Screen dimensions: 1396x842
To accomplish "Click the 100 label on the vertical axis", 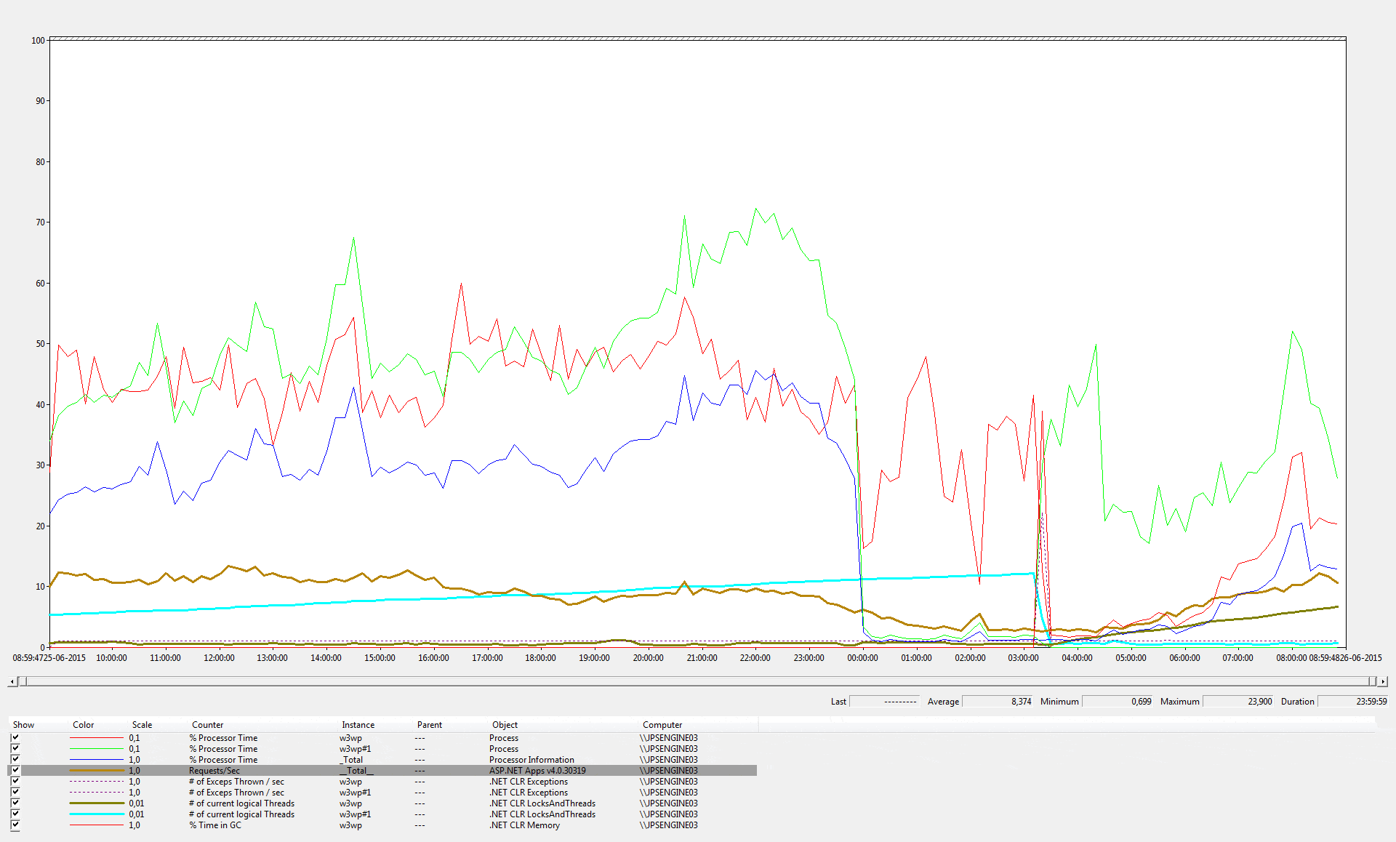I will pos(38,40).
